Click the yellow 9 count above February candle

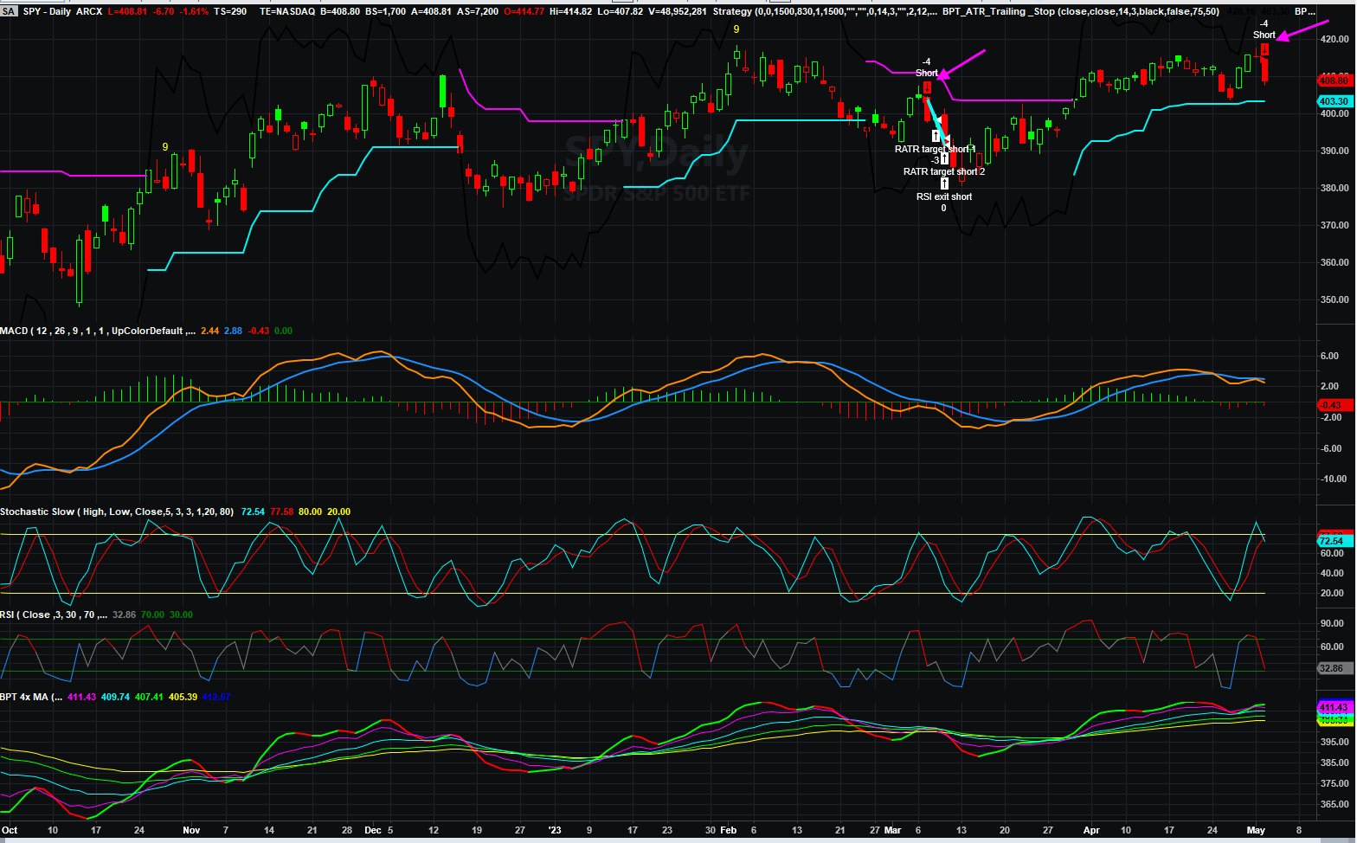(736, 29)
